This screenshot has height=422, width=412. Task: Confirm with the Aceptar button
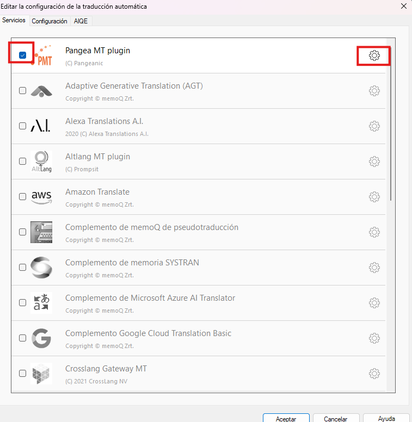tap(286, 419)
